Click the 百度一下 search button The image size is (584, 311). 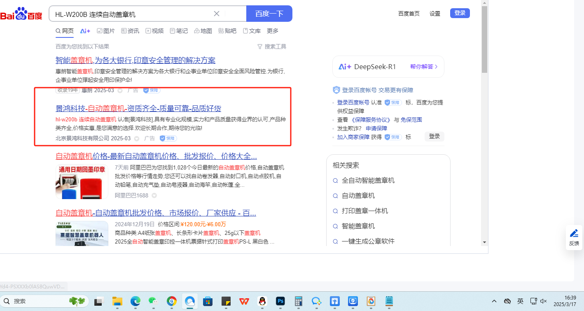pos(269,14)
